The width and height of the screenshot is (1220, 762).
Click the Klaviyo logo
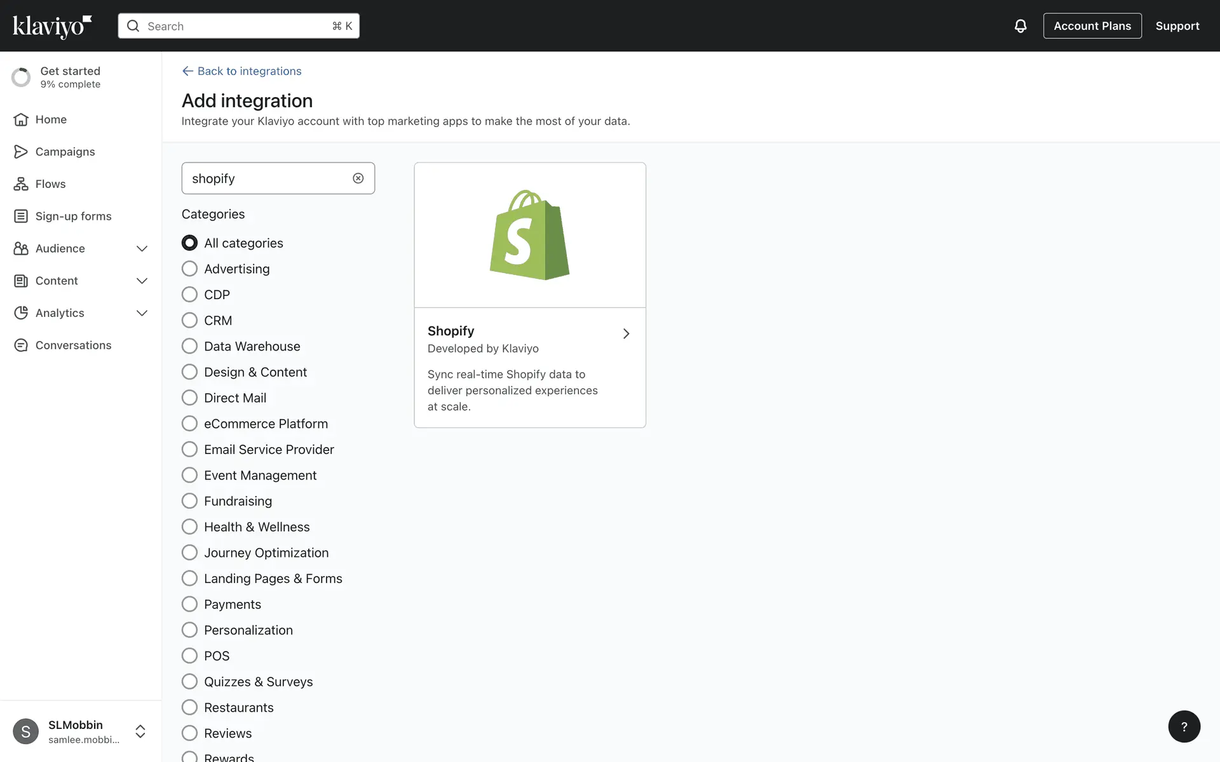pos(52,26)
